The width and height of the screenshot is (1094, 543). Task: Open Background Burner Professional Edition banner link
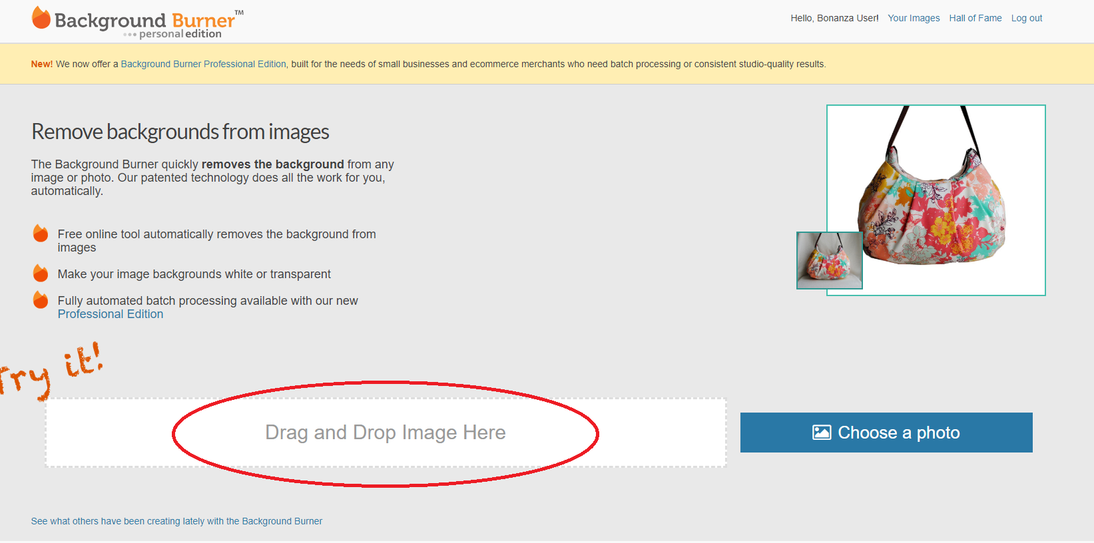pyautogui.click(x=203, y=64)
